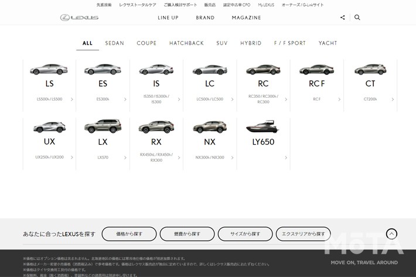Expand the RC F card chevron
Image resolution: width=416 pixels, height=277 pixels.
(x=339, y=100)
